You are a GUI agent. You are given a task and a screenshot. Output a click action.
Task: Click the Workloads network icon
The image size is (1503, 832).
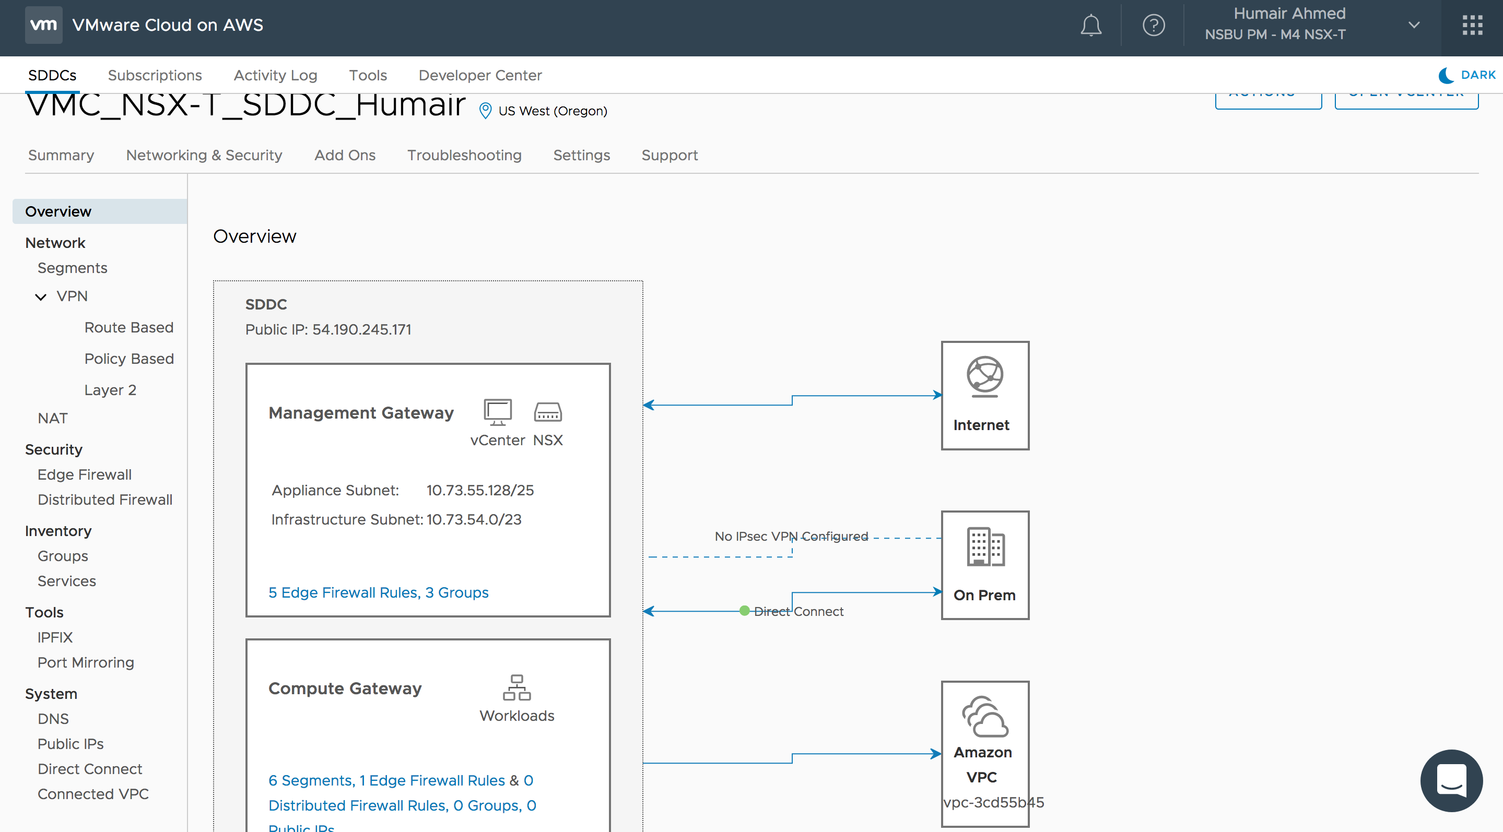[516, 687]
